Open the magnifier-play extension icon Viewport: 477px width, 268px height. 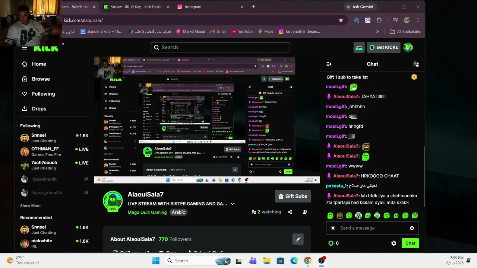click(357, 20)
